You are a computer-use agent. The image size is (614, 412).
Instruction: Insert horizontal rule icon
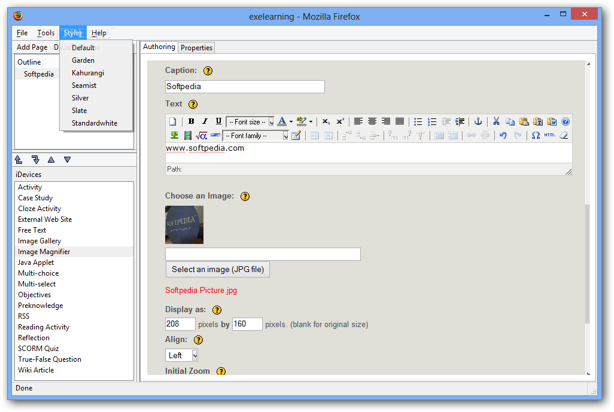pos(215,135)
